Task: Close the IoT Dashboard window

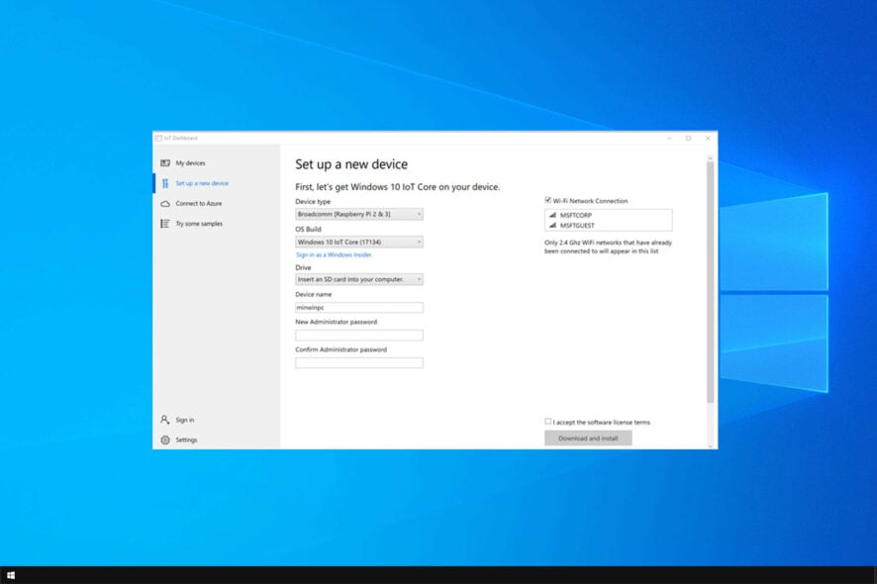Action: pyautogui.click(x=708, y=139)
